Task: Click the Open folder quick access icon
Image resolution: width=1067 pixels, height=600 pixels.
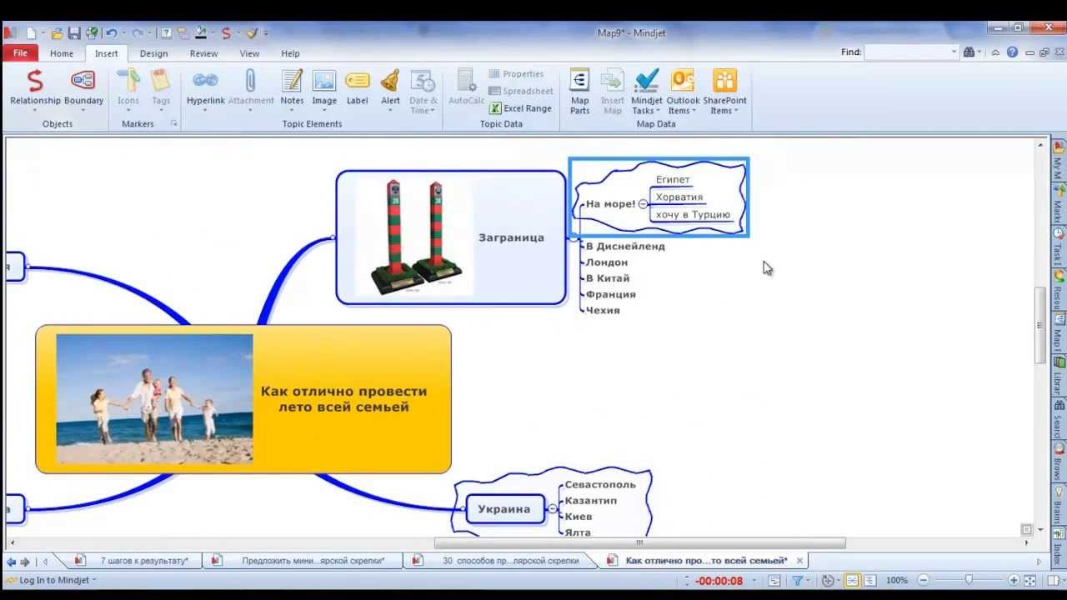Action: pos(57,33)
